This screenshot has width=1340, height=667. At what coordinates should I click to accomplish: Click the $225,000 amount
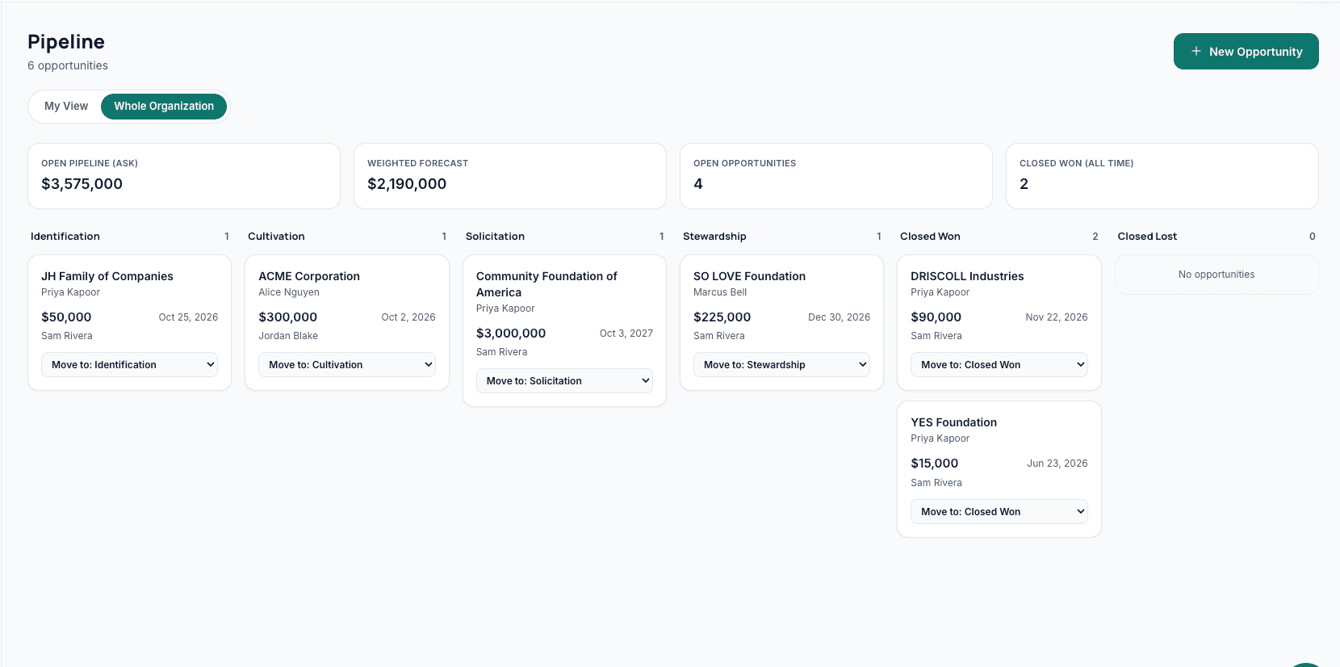click(x=722, y=317)
